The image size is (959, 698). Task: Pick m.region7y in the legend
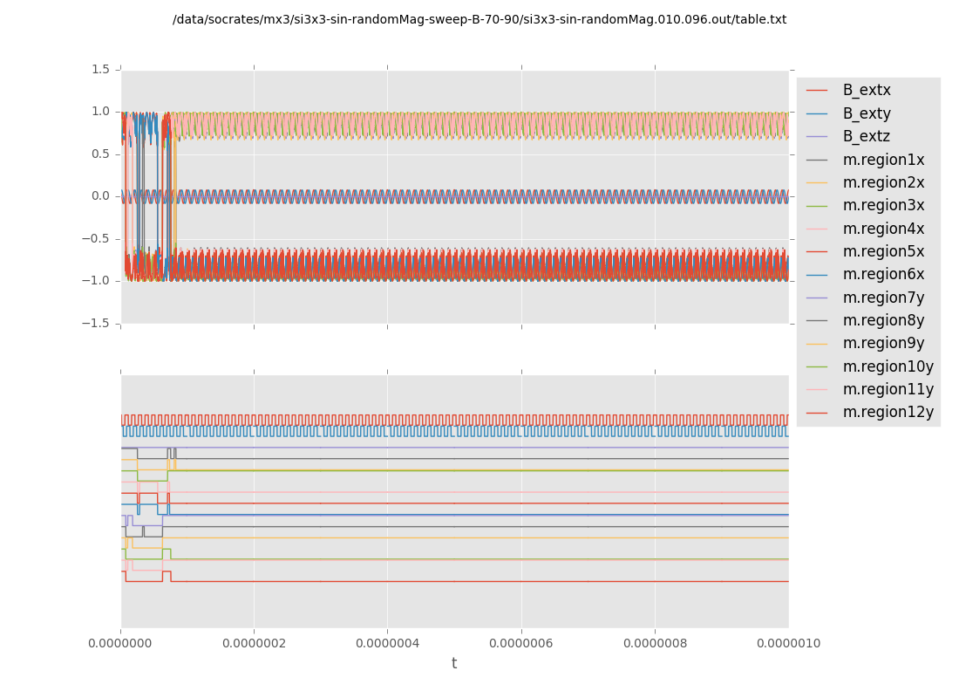tap(883, 298)
